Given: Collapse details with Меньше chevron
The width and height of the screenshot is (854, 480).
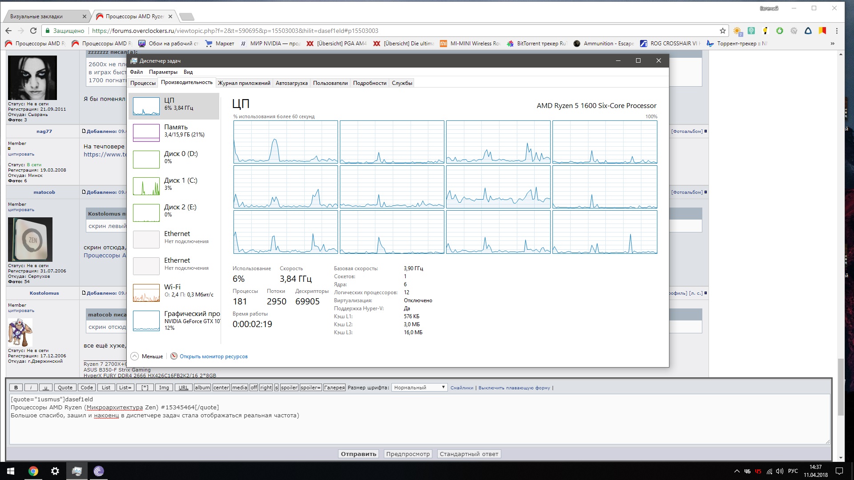Looking at the screenshot, I should [x=134, y=356].
